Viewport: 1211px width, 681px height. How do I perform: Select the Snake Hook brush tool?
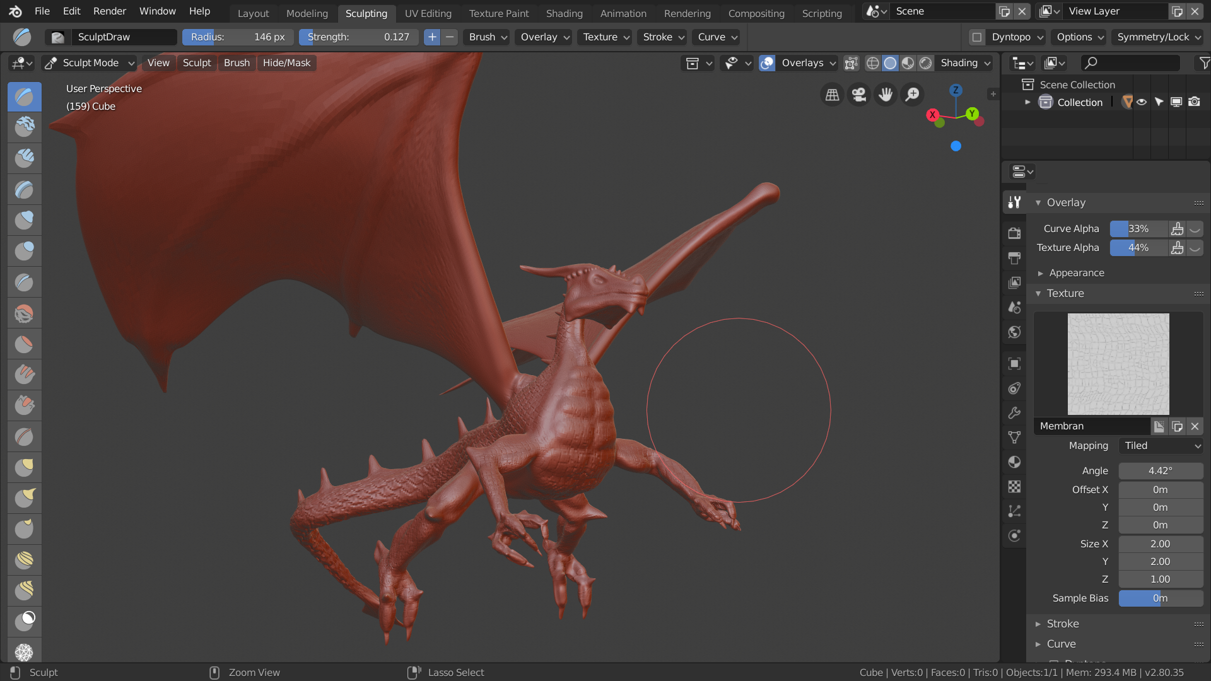[x=24, y=498]
